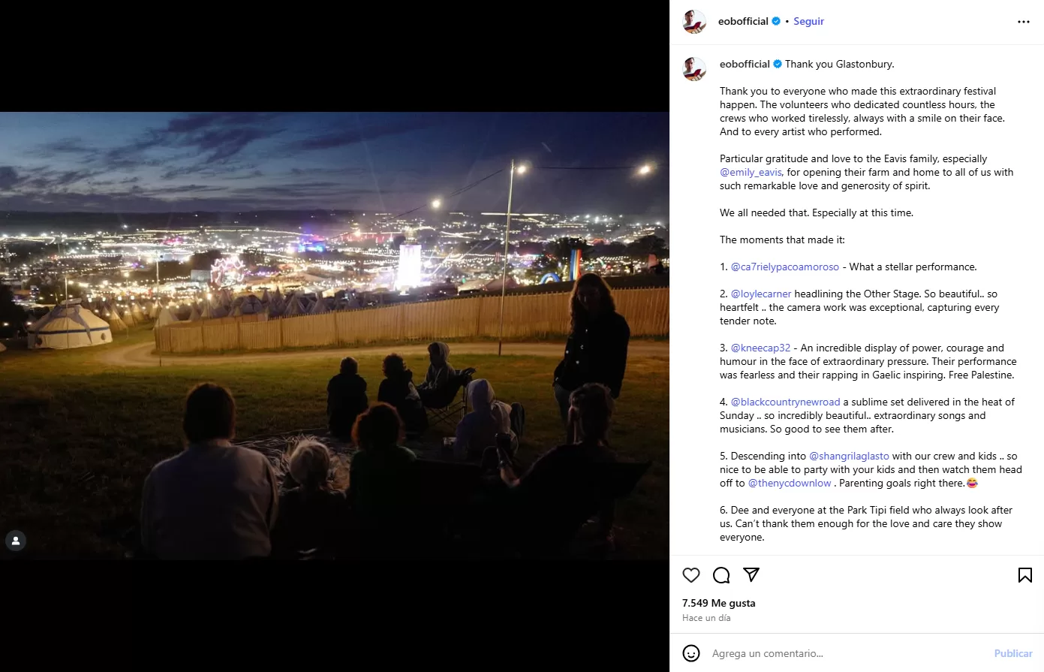
Task: Open @emily_eavis profile mention
Action: 751,172
